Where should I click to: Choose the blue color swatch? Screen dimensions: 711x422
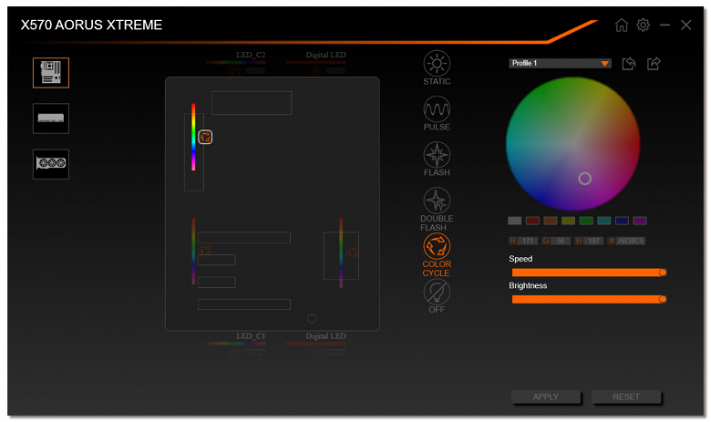(622, 221)
